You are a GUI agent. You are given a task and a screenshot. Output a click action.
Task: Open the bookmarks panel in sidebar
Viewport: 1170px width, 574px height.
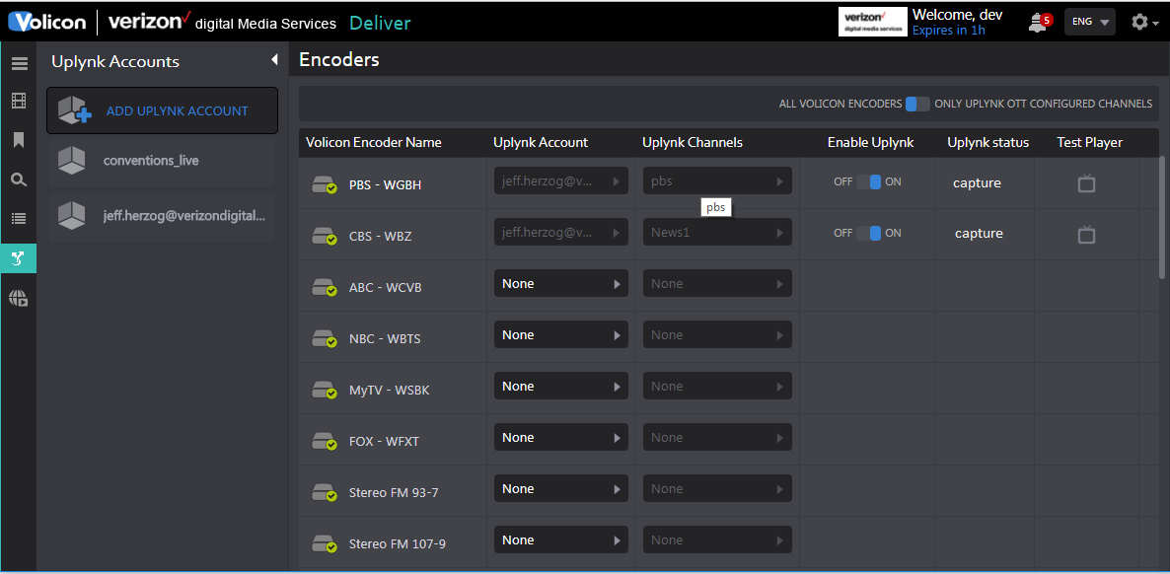19,139
